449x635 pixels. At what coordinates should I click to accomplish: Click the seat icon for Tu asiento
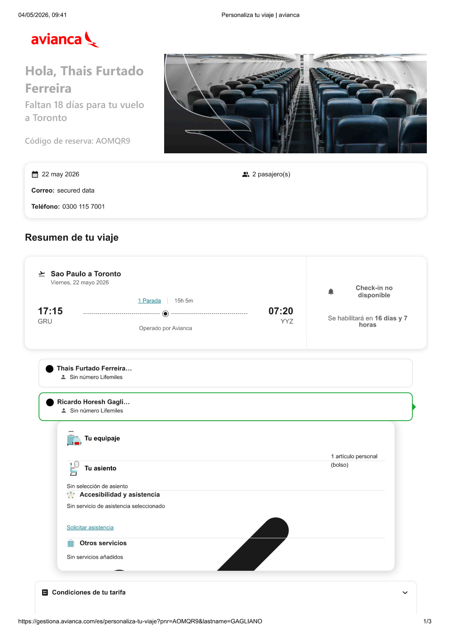(x=74, y=468)
